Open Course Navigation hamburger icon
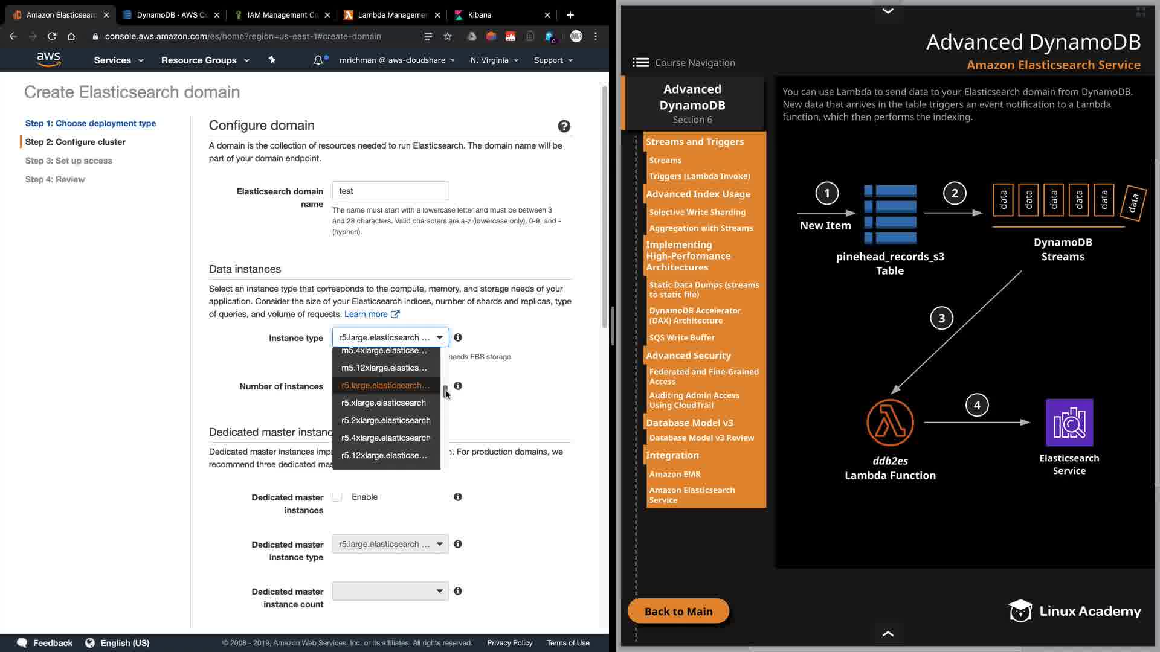Image resolution: width=1160 pixels, height=652 pixels. (x=640, y=62)
